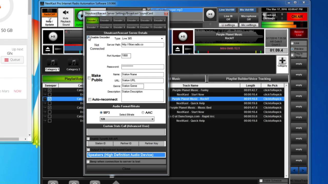The width and height of the screenshot is (328, 184).
Task: Play/pause the right deck player
Action: click(x=183, y=37)
